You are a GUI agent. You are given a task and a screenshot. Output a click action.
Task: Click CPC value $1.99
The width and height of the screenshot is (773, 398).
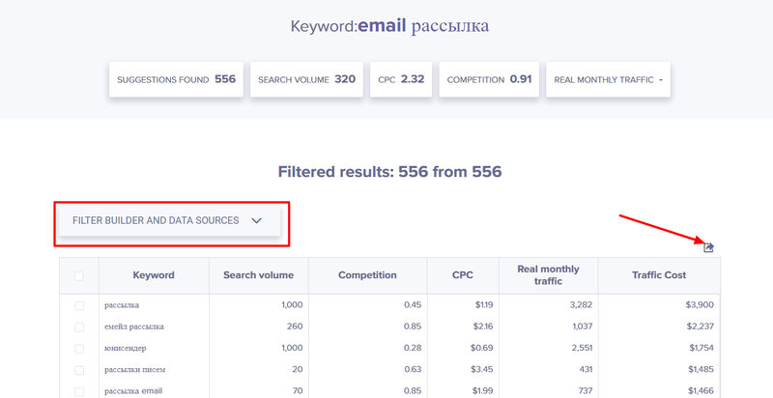pos(483,390)
